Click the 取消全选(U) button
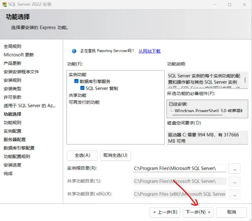 click(115, 155)
